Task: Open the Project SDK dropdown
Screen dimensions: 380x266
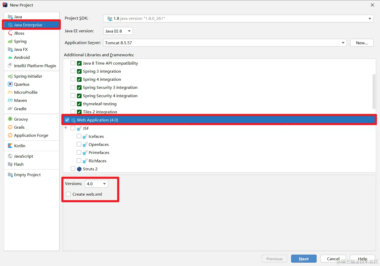Action: [238, 18]
